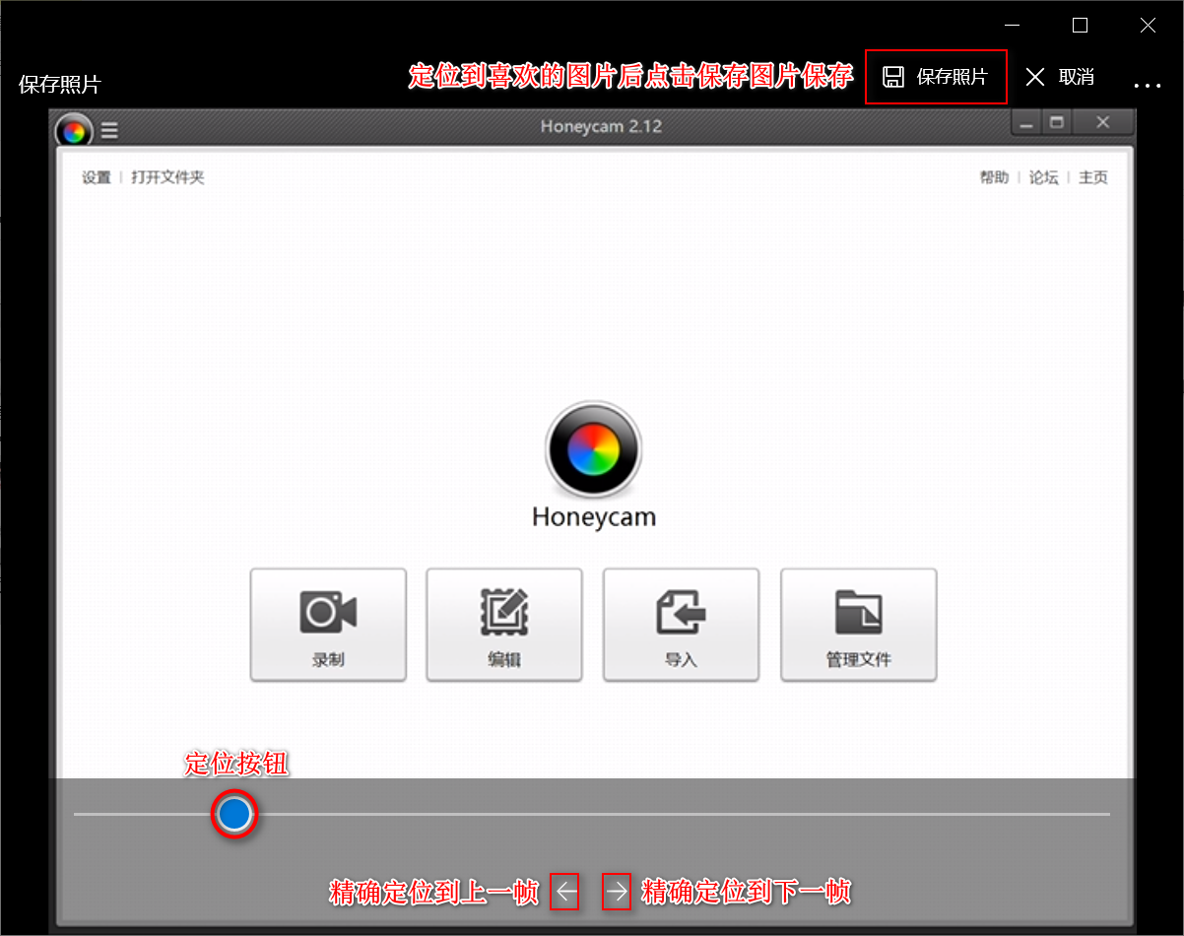Minimize the outer Photos window
Viewport: 1184px width, 936px height.
click(1012, 26)
